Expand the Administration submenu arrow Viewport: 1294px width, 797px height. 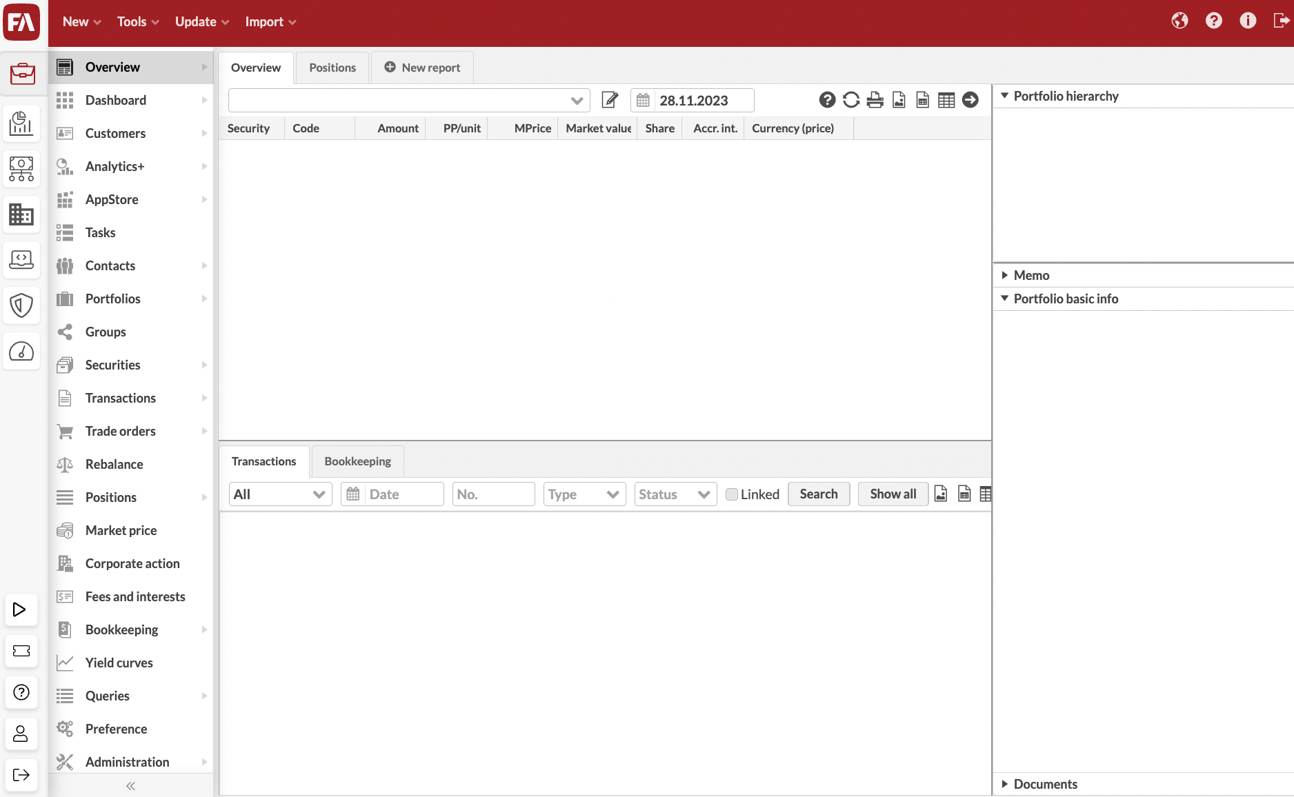204,762
